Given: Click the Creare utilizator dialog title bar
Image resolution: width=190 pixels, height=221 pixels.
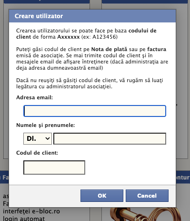Looking at the screenshot, I should tap(92, 16).
